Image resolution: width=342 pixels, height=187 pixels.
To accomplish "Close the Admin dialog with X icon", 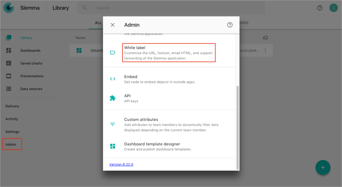I will [113, 25].
